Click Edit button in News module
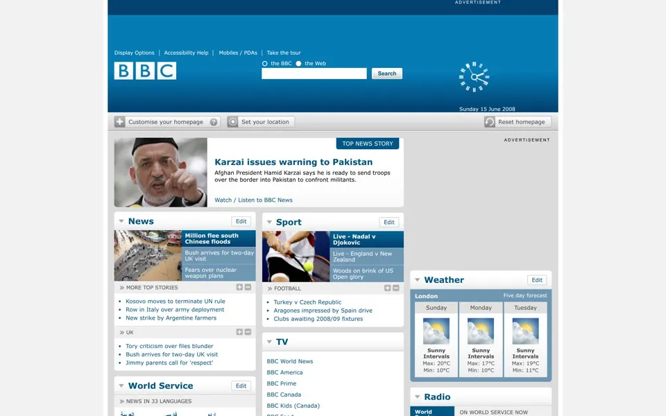666x416 pixels. pos(241,221)
